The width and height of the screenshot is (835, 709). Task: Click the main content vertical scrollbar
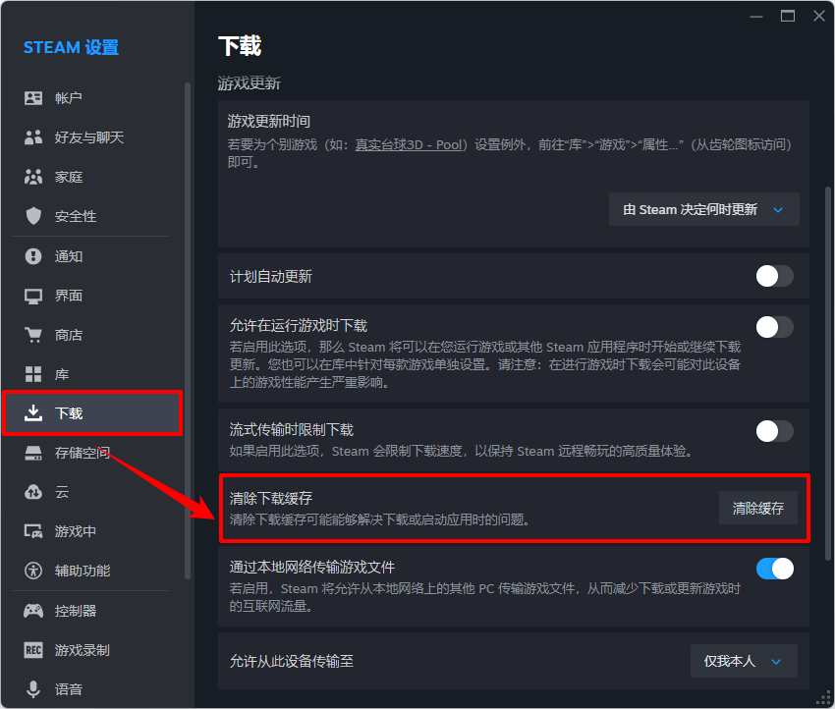click(x=828, y=372)
